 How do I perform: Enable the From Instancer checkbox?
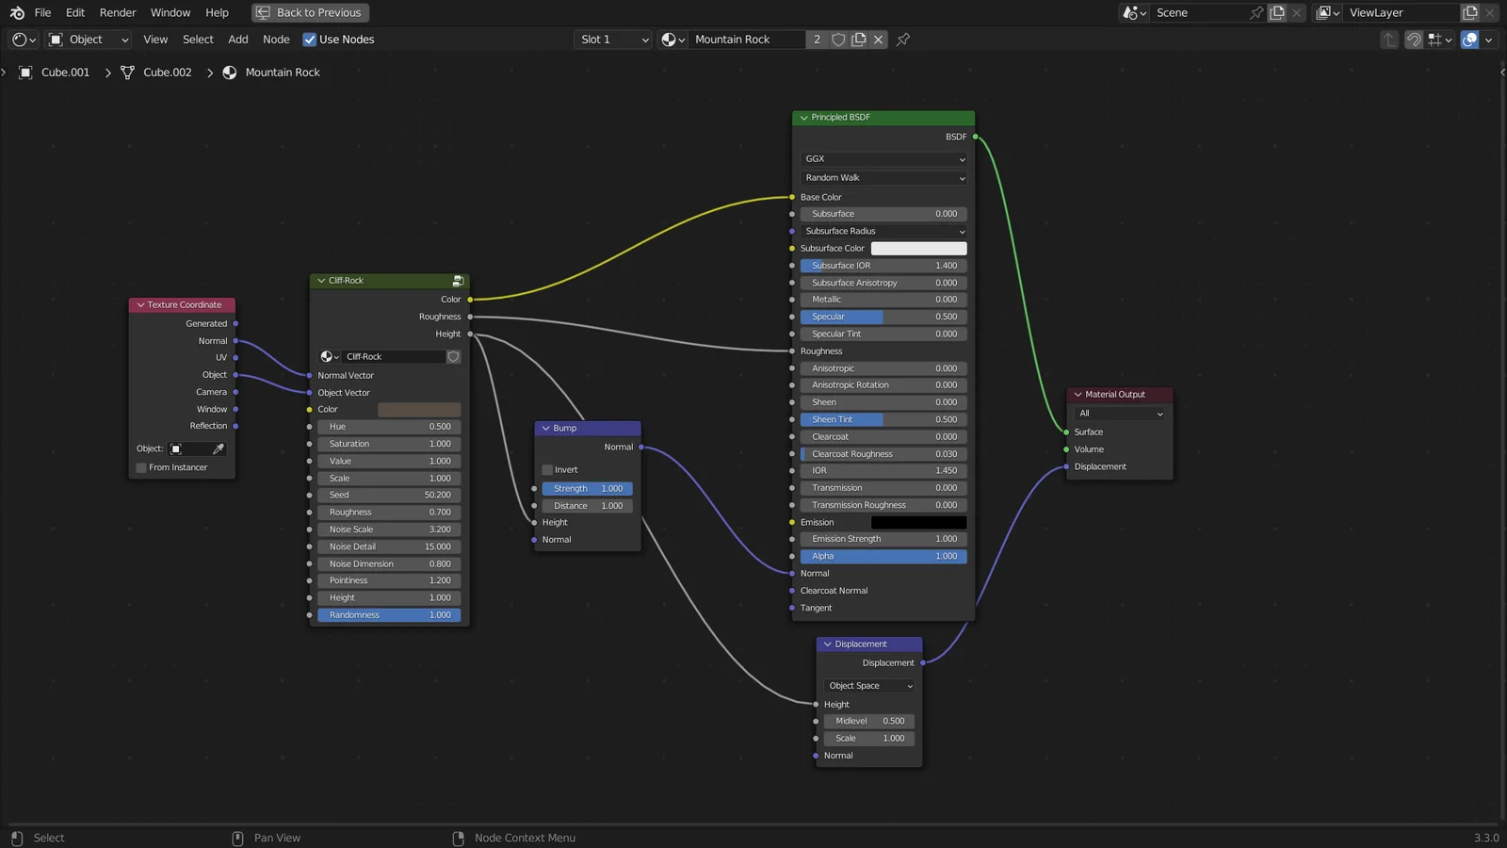(141, 468)
